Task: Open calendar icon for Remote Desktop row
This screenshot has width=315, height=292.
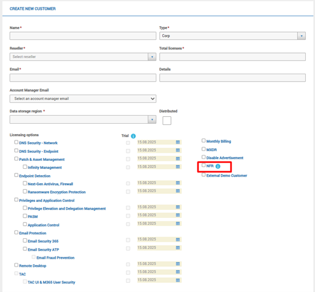Action: coord(178,264)
